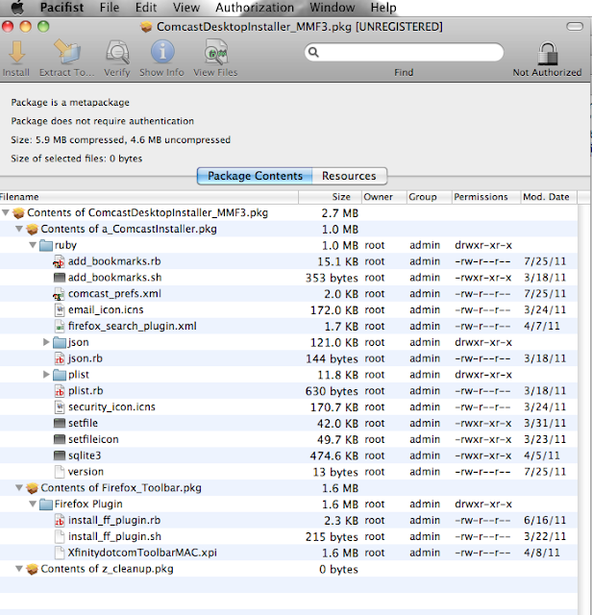Click 474.6 KB size of sqlite3
This screenshot has height=615, width=592.
coord(333,455)
